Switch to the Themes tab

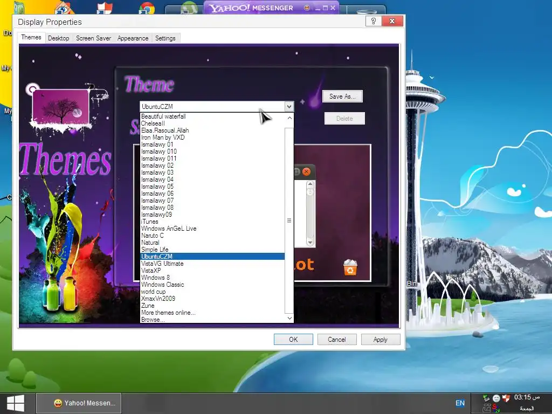31,37
